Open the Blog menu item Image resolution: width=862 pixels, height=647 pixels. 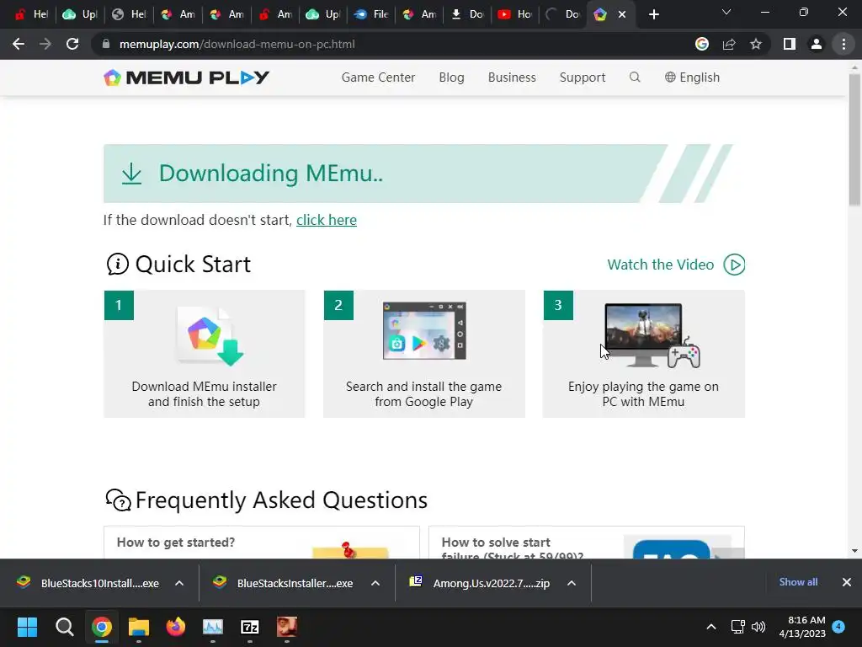click(451, 78)
